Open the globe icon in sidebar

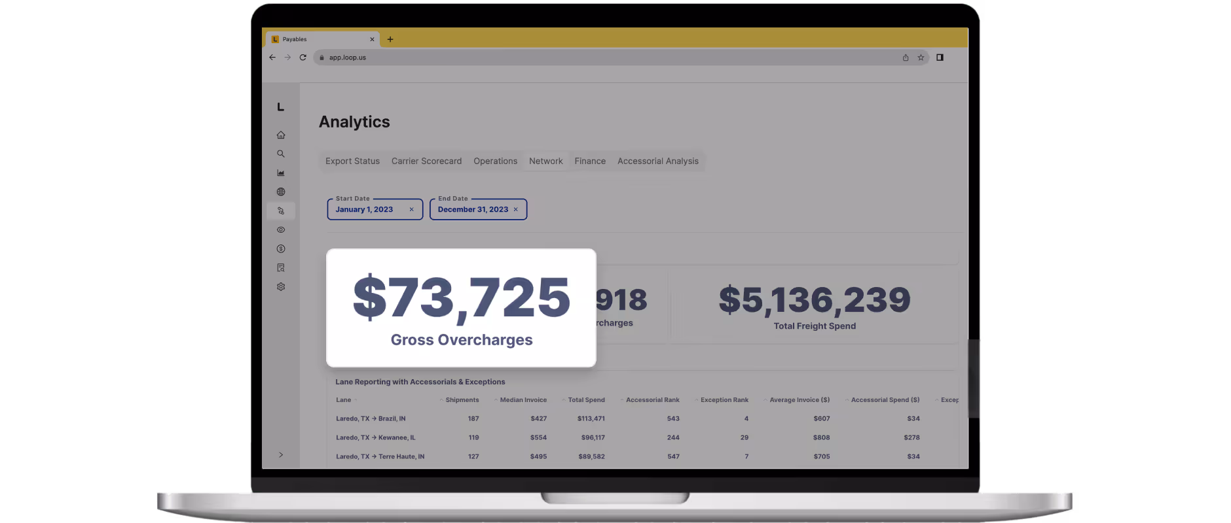(x=281, y=192)
